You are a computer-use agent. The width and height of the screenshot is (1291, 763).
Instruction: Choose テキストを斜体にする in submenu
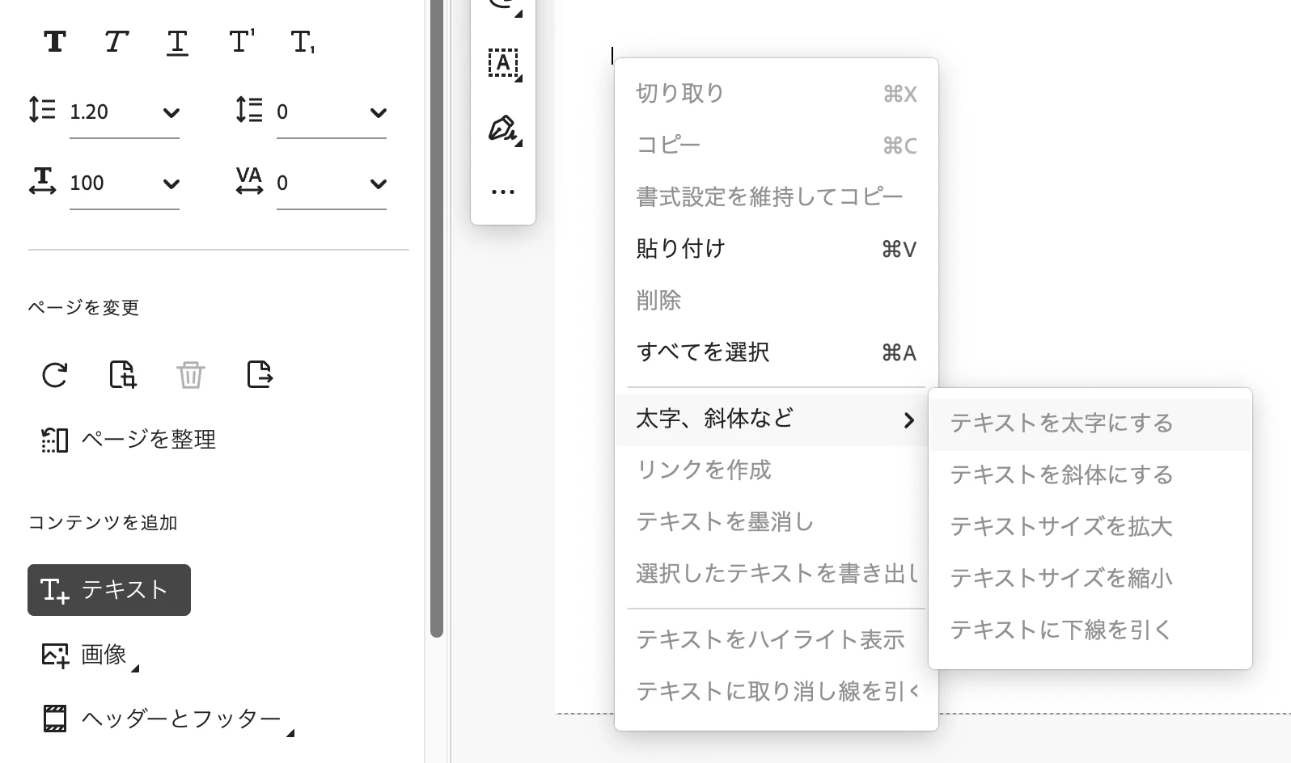[x=1090, y=475]
